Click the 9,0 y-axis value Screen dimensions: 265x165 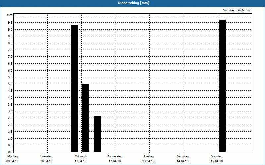tap(10, 30)
